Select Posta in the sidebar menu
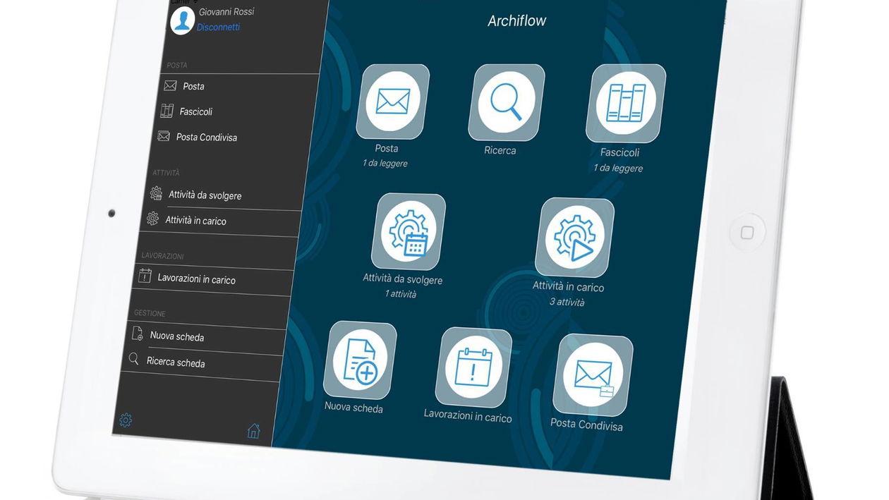Viewport: 889px width, 500px height. coord(193,86)
